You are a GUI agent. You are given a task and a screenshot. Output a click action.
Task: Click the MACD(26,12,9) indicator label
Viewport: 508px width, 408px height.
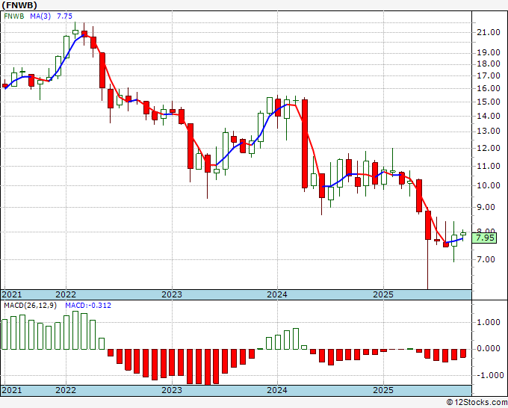(30, 306)
